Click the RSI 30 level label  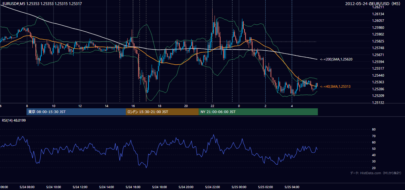point(374,161)
